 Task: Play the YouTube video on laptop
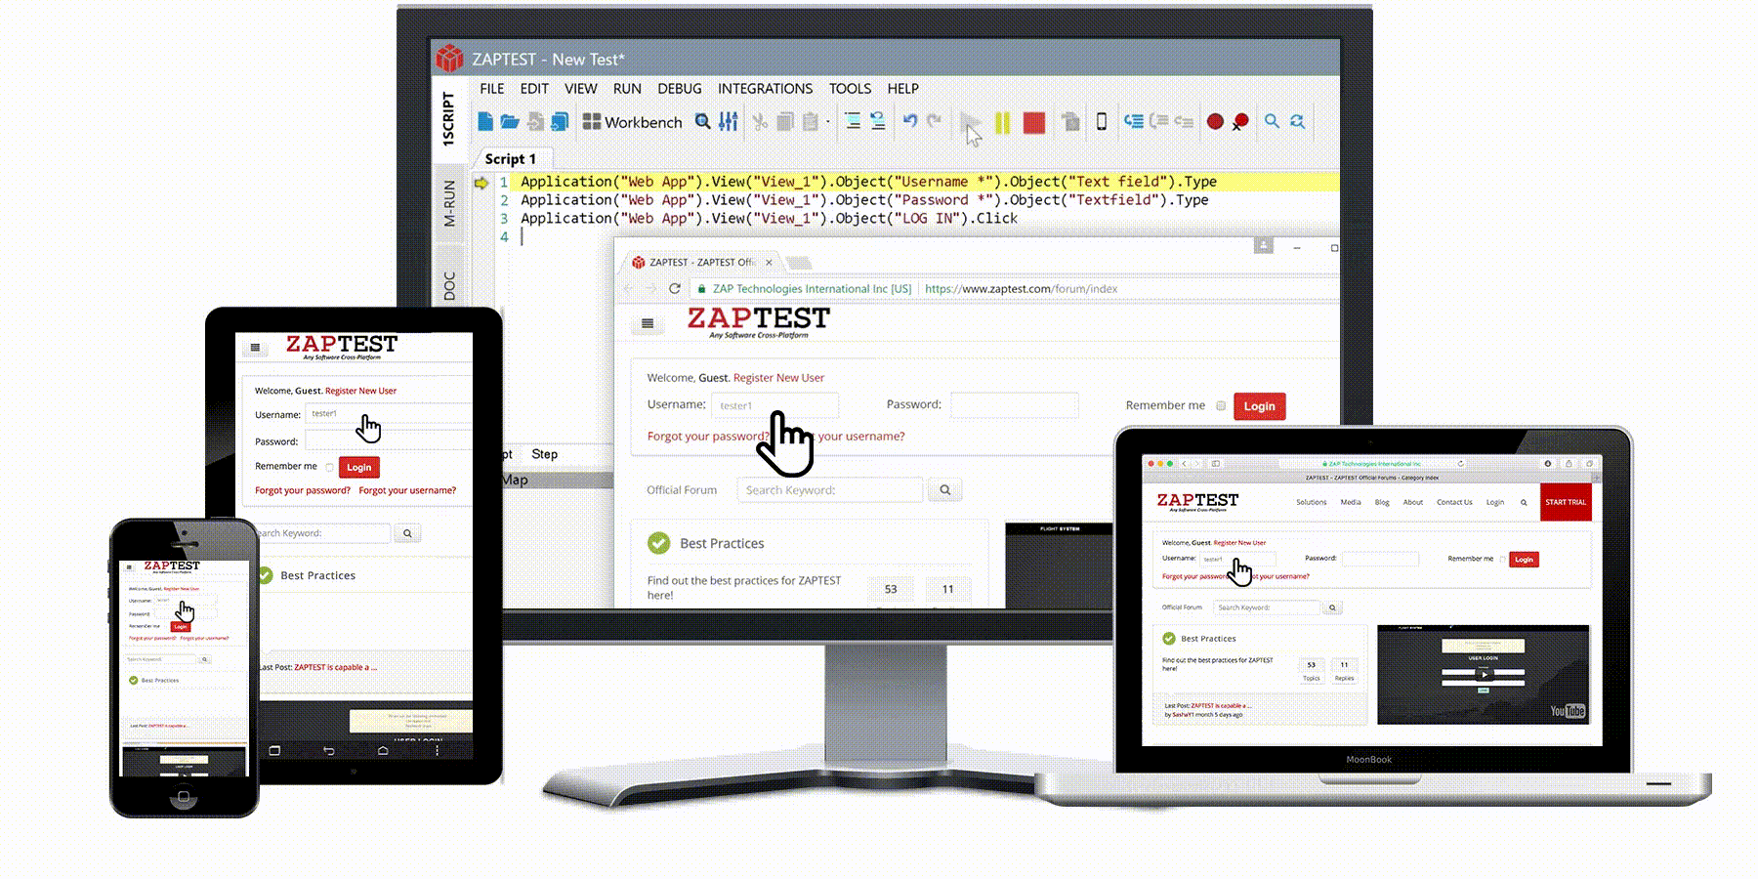1484,674
